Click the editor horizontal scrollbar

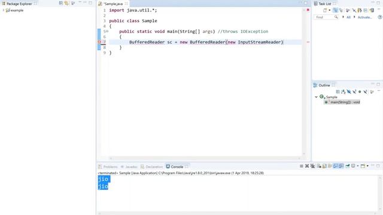coord(205,158)
